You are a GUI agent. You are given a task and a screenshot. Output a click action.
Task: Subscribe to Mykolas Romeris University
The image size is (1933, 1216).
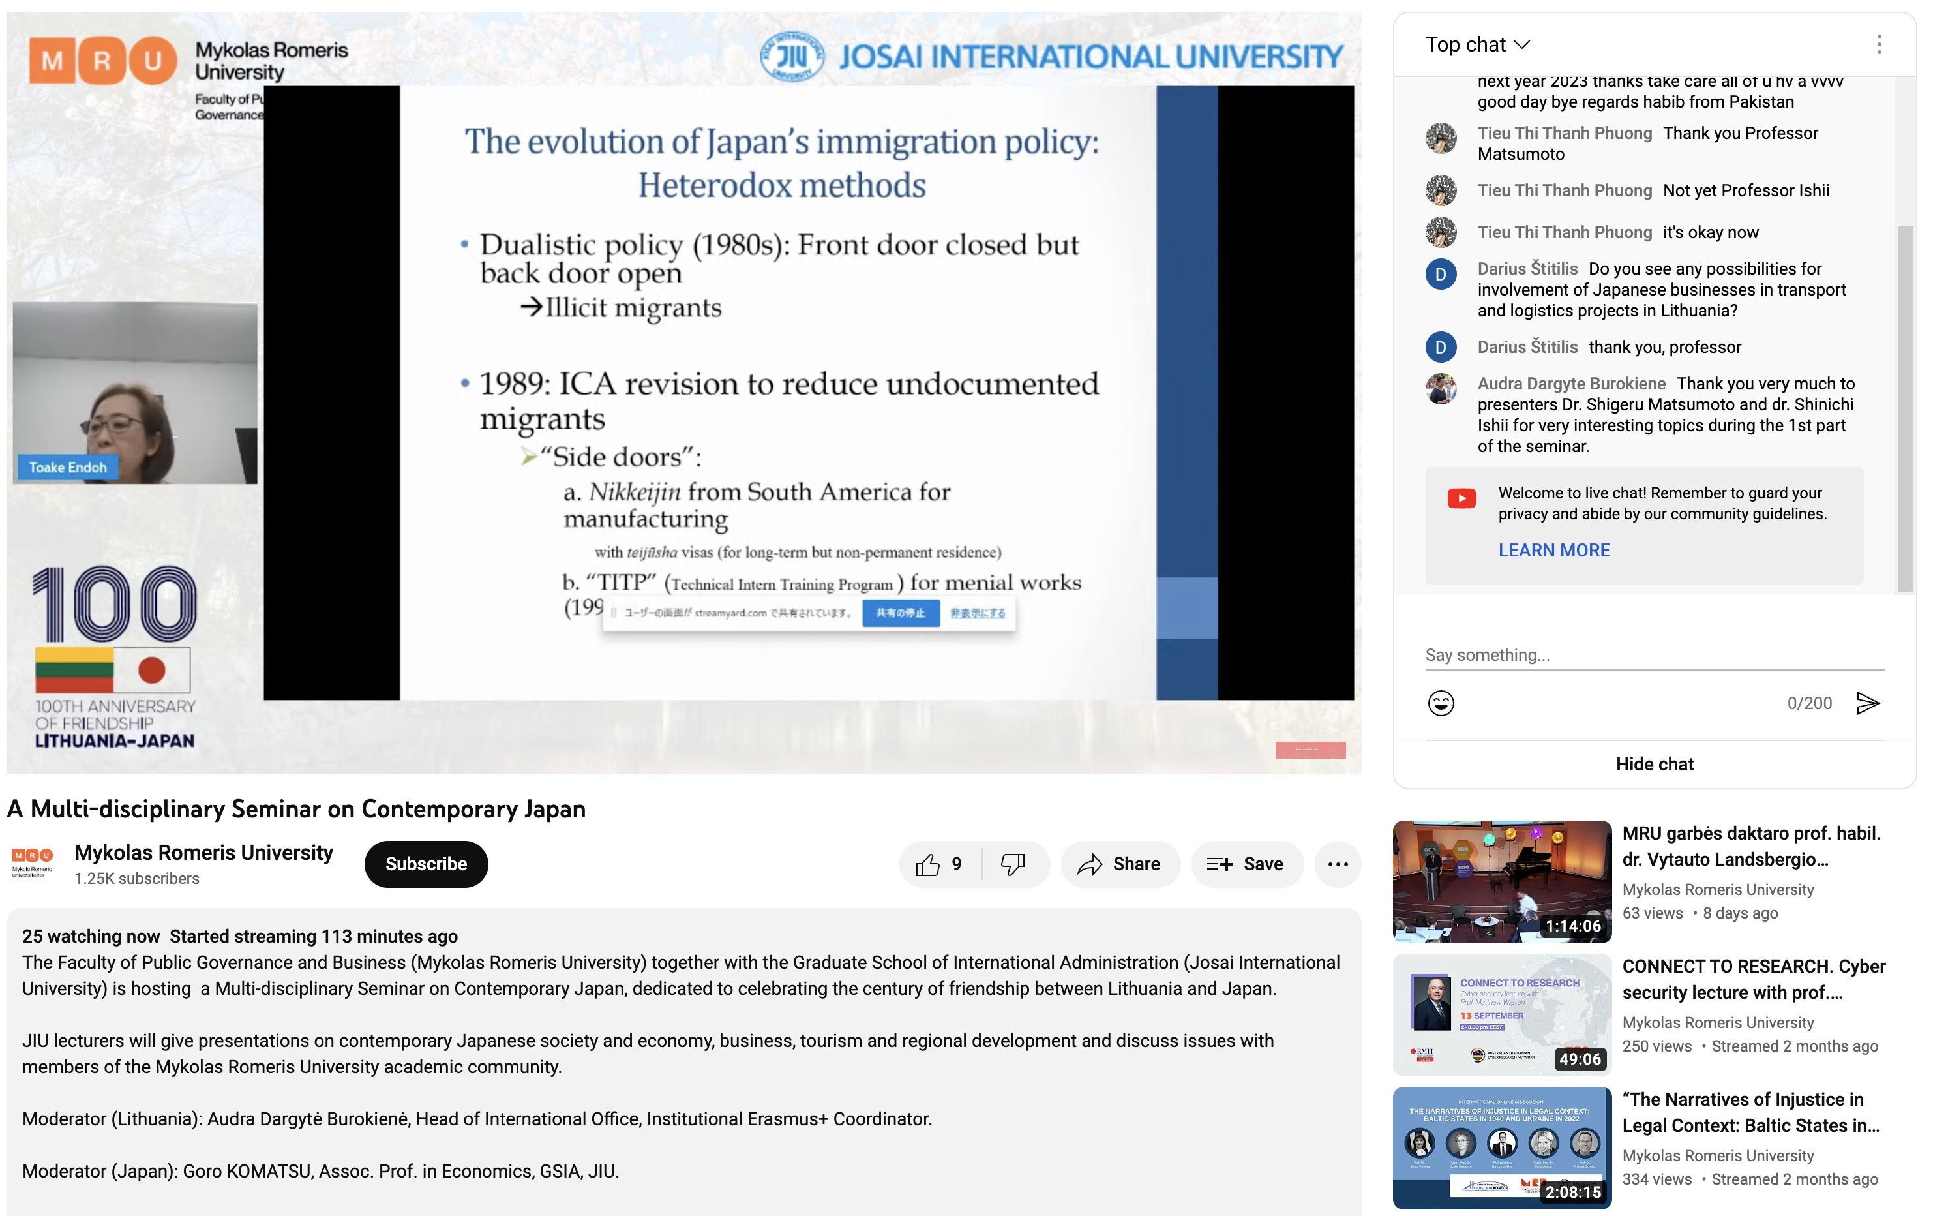coord(425,864)
